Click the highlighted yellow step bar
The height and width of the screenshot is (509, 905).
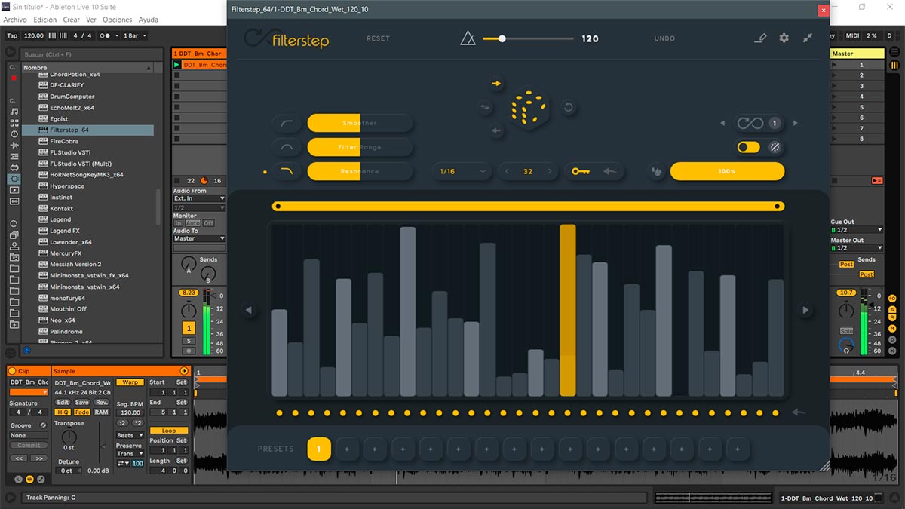pyautogui.click(x=567, y=310)
